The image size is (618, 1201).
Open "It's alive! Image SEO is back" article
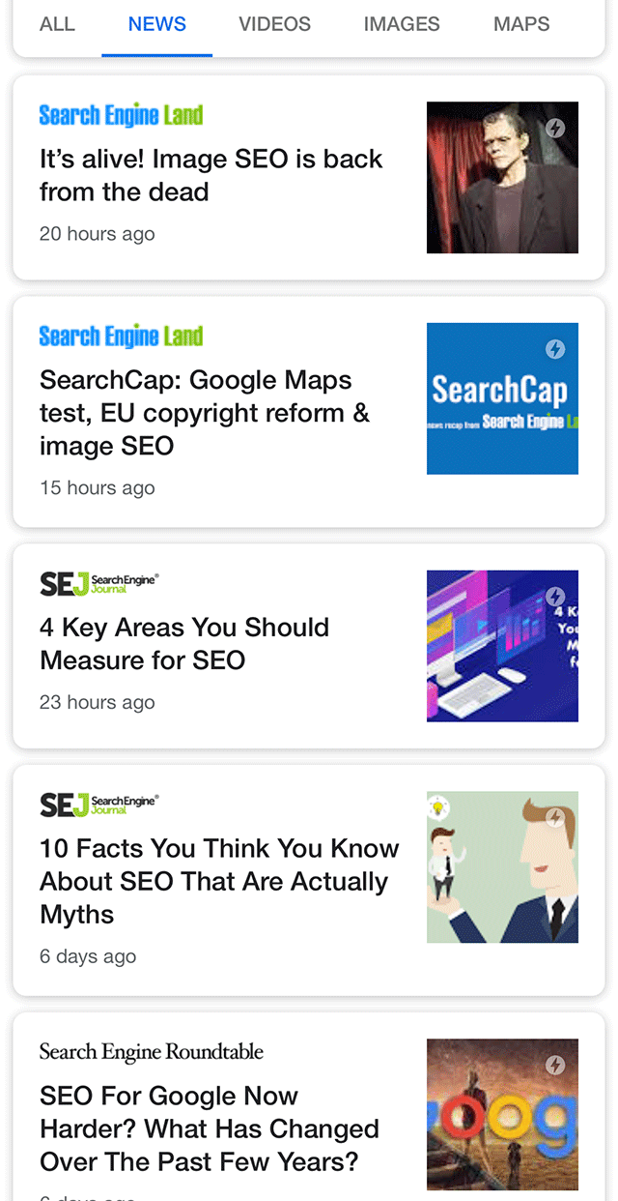click(211, 175)
